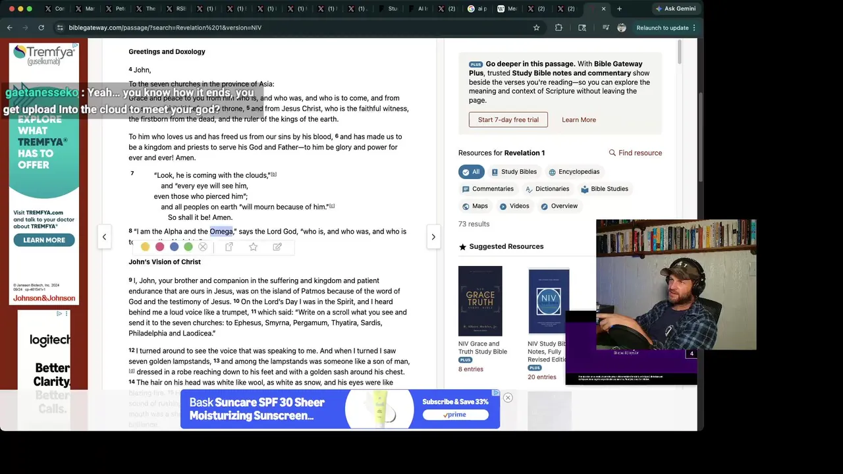Open Ask Gemini
The width and height of the screenshot is (843, 474).
[675, 9]
